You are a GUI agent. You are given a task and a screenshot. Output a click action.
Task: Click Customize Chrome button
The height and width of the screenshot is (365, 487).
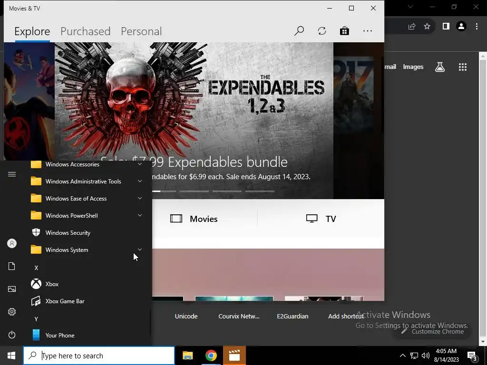pyautogui.click(x=433, y=331)
